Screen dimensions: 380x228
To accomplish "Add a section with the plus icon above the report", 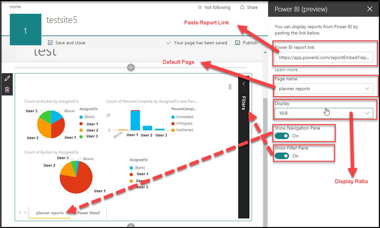I will (x=131, y=68).
